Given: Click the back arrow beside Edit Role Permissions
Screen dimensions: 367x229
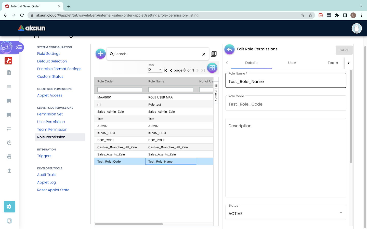Looking at the screenshot, I should 229,49.
